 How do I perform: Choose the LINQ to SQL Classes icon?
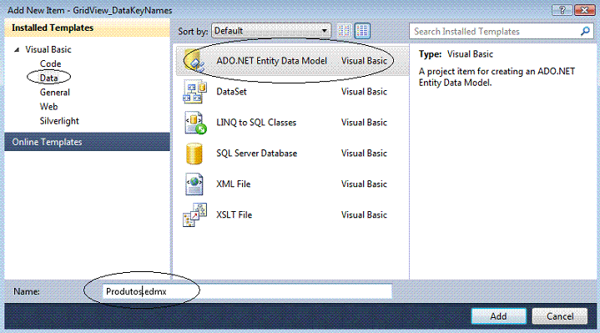click(195, 123)
